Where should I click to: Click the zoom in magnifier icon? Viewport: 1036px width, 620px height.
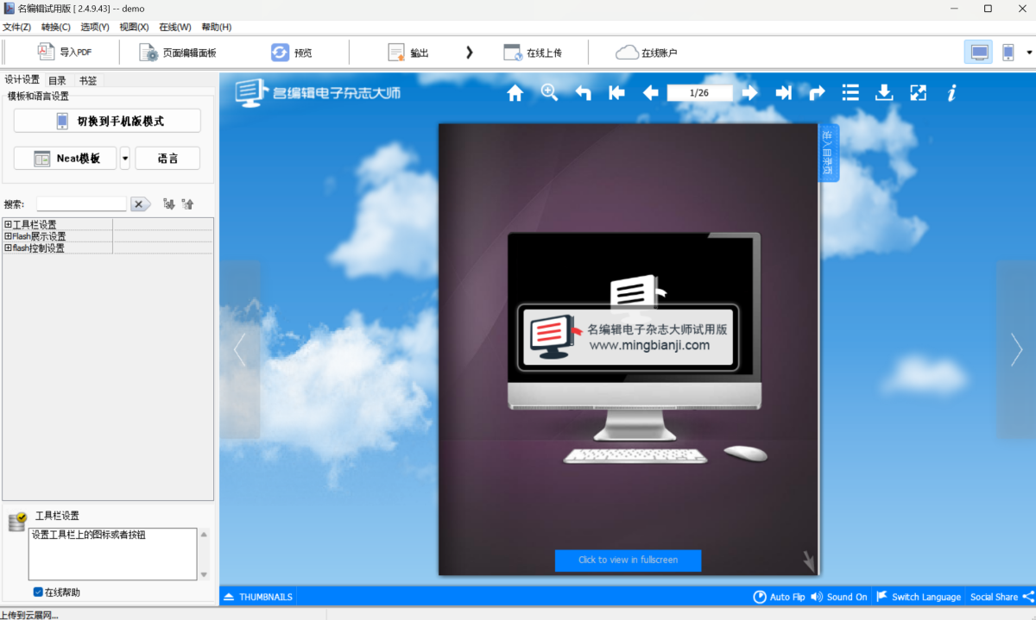(549, 93)
